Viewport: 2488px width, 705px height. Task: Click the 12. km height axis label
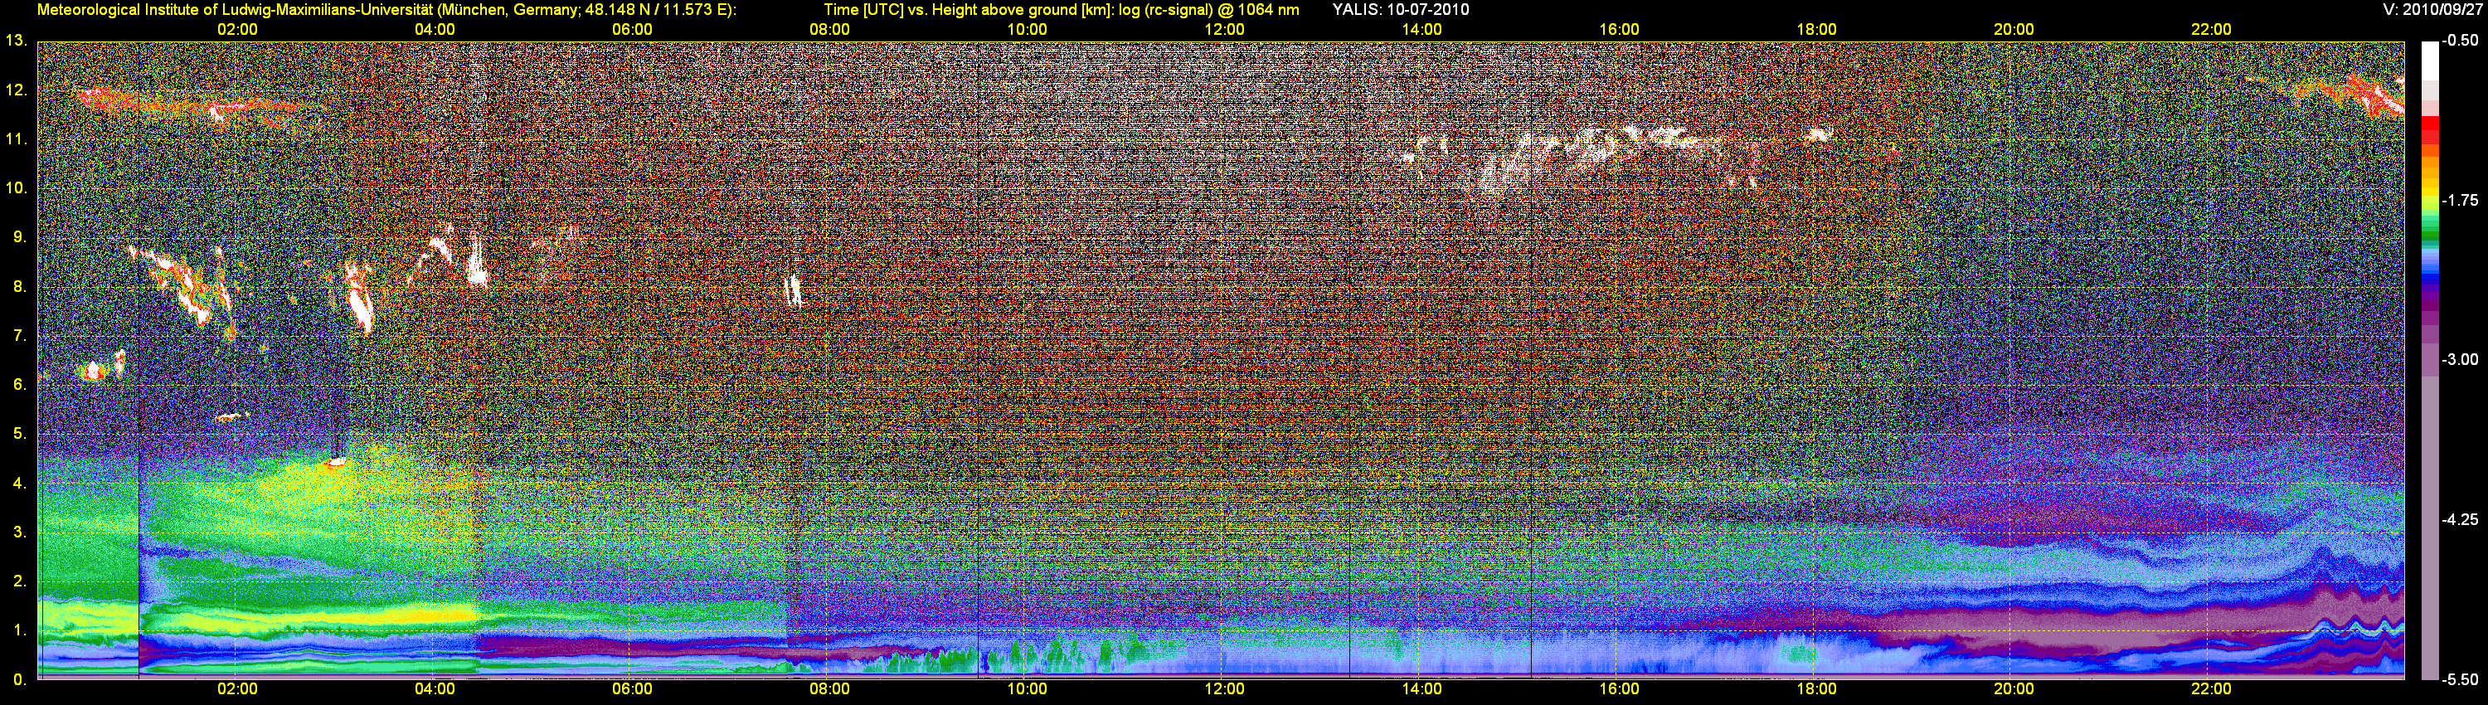point(16,90)
